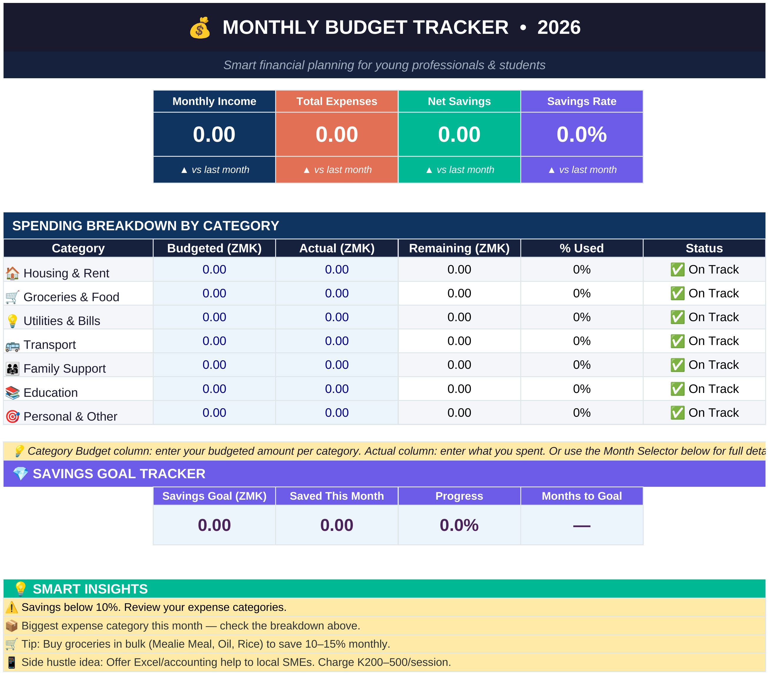This screenshot has width=769, height=675.
Task: Click the shopping cart icon beside Groceries & Food
Action: click(12, 297)
